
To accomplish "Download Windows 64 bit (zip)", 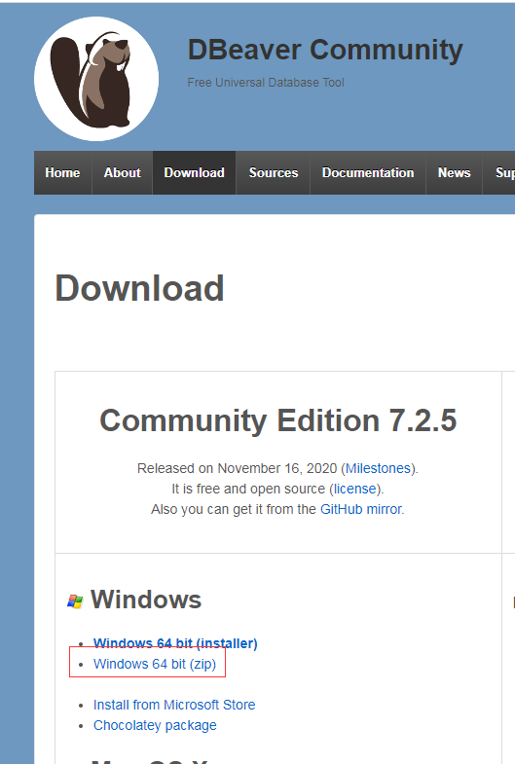I will click(155, 664).
